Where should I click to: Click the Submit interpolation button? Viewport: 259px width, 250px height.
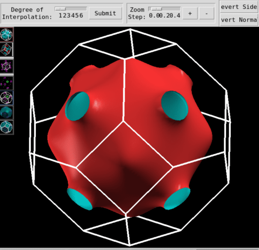click(x=106, y=13)
